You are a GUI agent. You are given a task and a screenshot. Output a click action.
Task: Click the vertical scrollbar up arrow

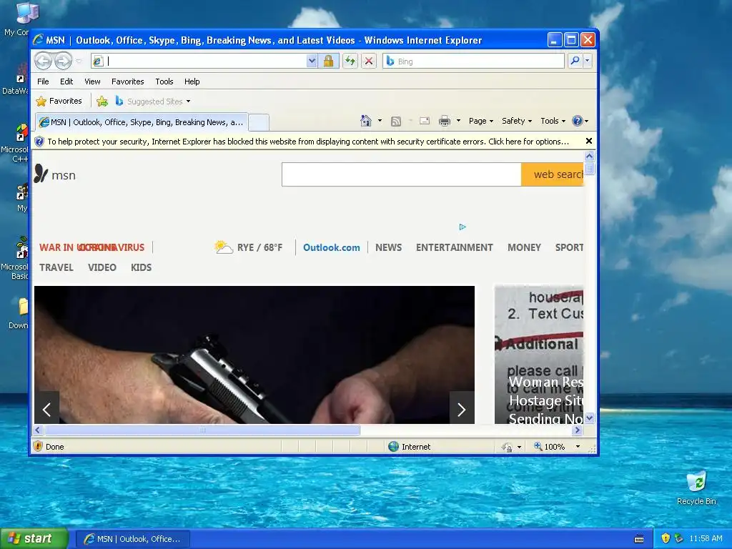(589, 157)
